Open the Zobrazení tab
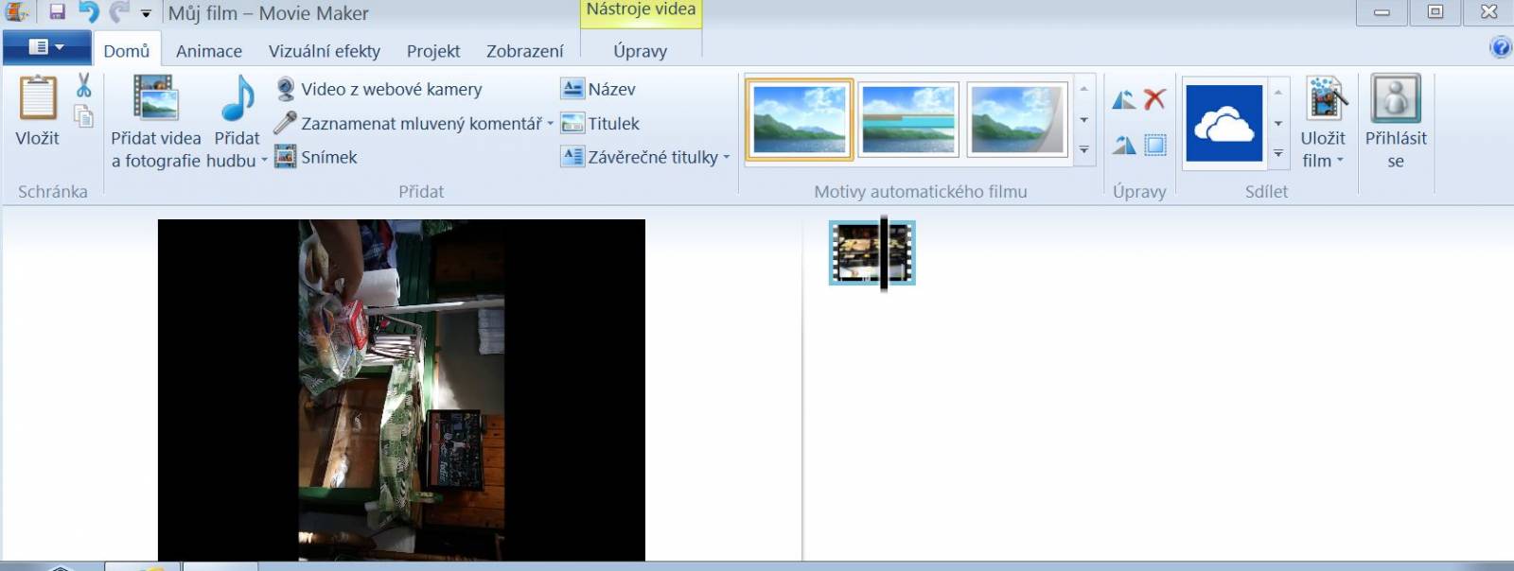1514x571 pixels. pyautogui.click(x=525, y=51)
